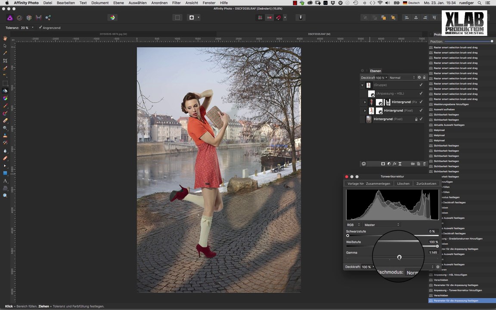The width and height of the screenshot is (496, 310).
Task: Open the Master channel dropdown in Tonwertkorrektur
Action: coord(381,225)
